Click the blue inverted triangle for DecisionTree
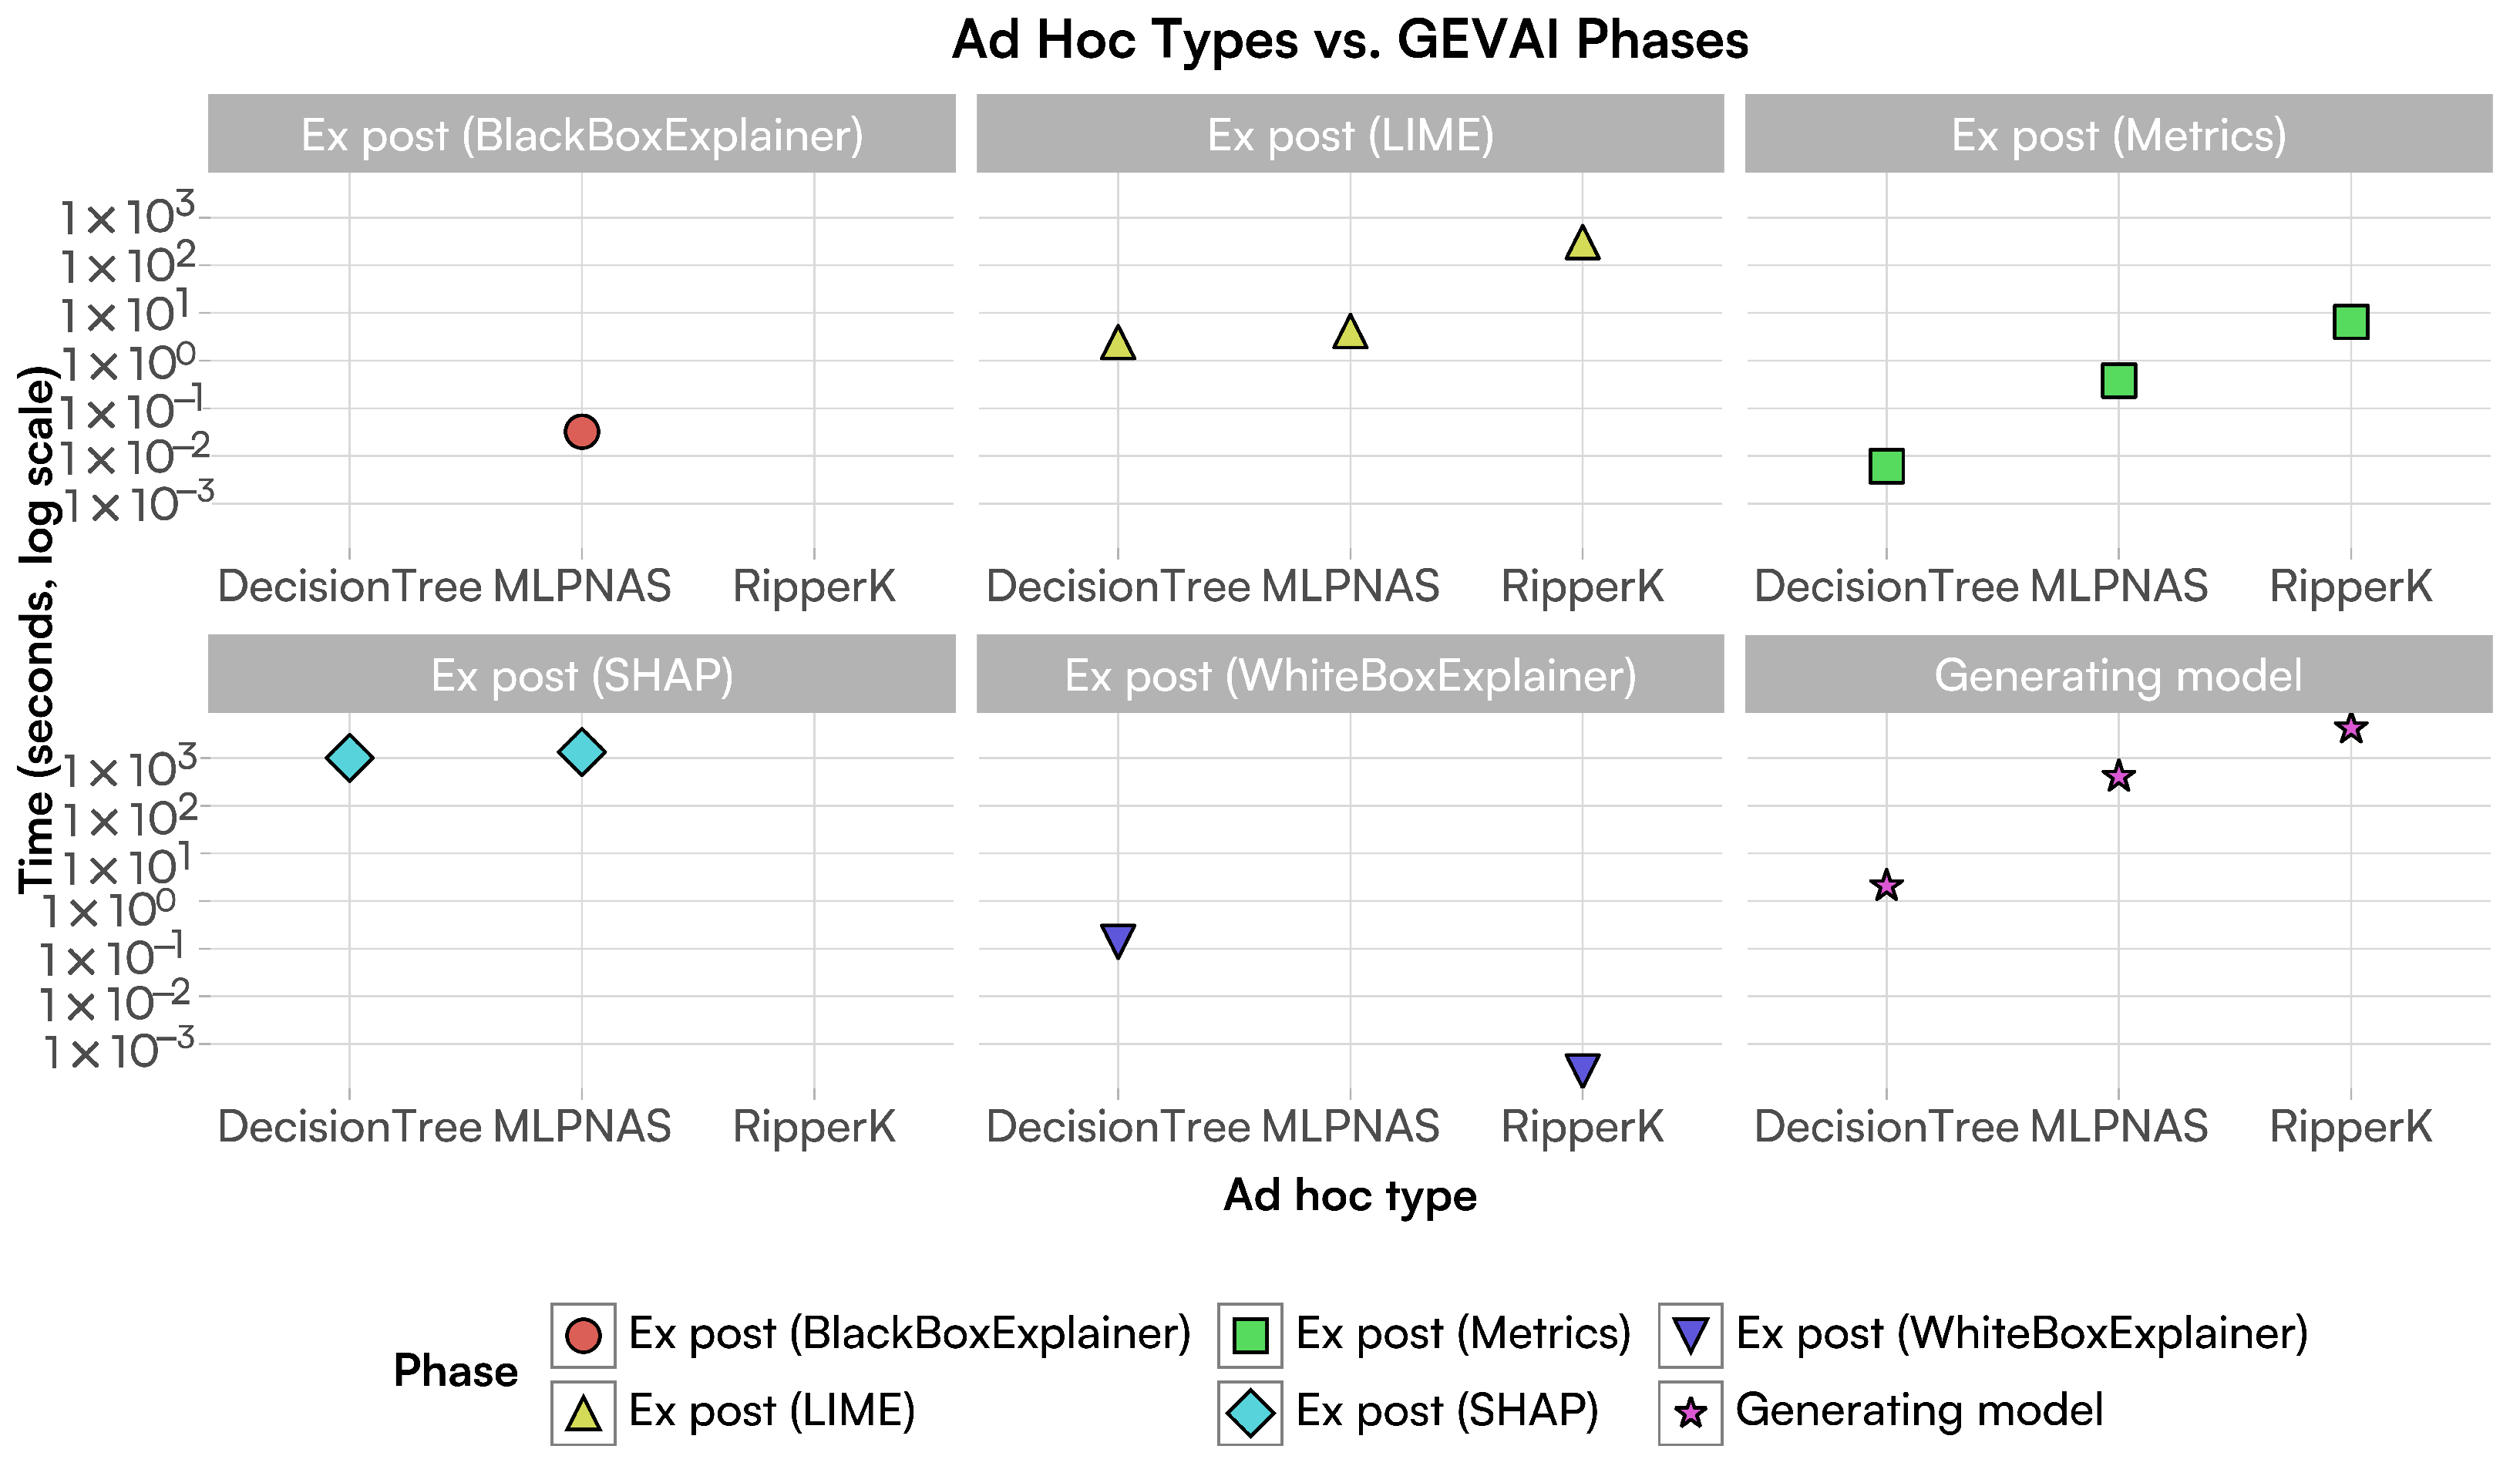Image resolution: width=2520 pixels, height=1466 pixels. [x=1117, y=940]
